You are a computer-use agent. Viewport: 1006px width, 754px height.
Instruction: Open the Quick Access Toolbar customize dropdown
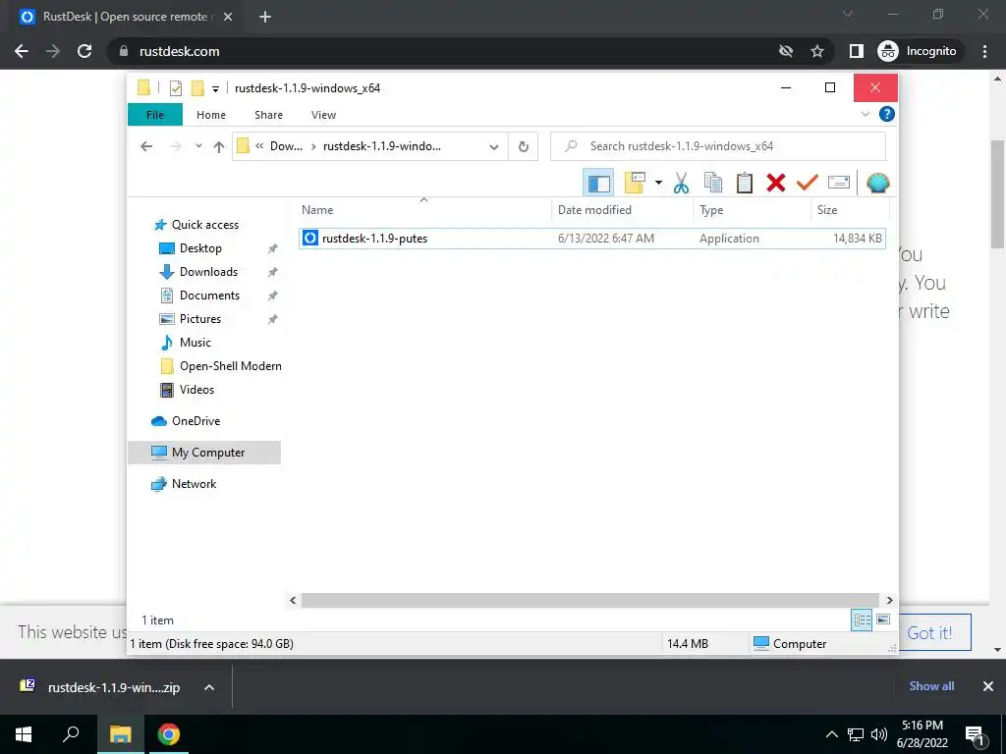(215, 88)
